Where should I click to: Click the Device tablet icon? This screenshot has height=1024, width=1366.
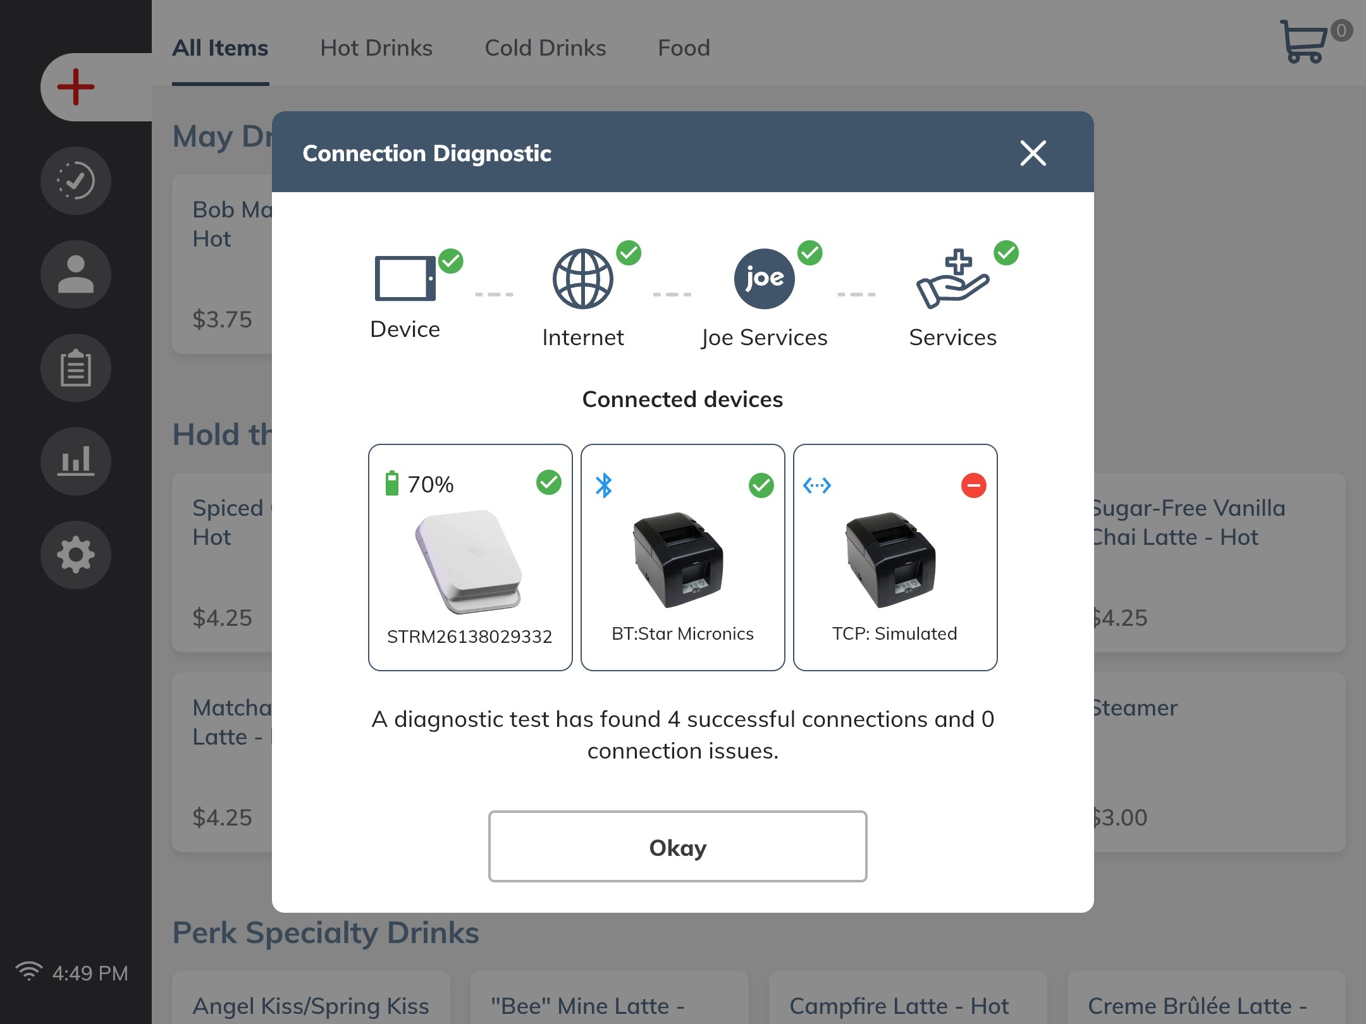tap(405, 278)
